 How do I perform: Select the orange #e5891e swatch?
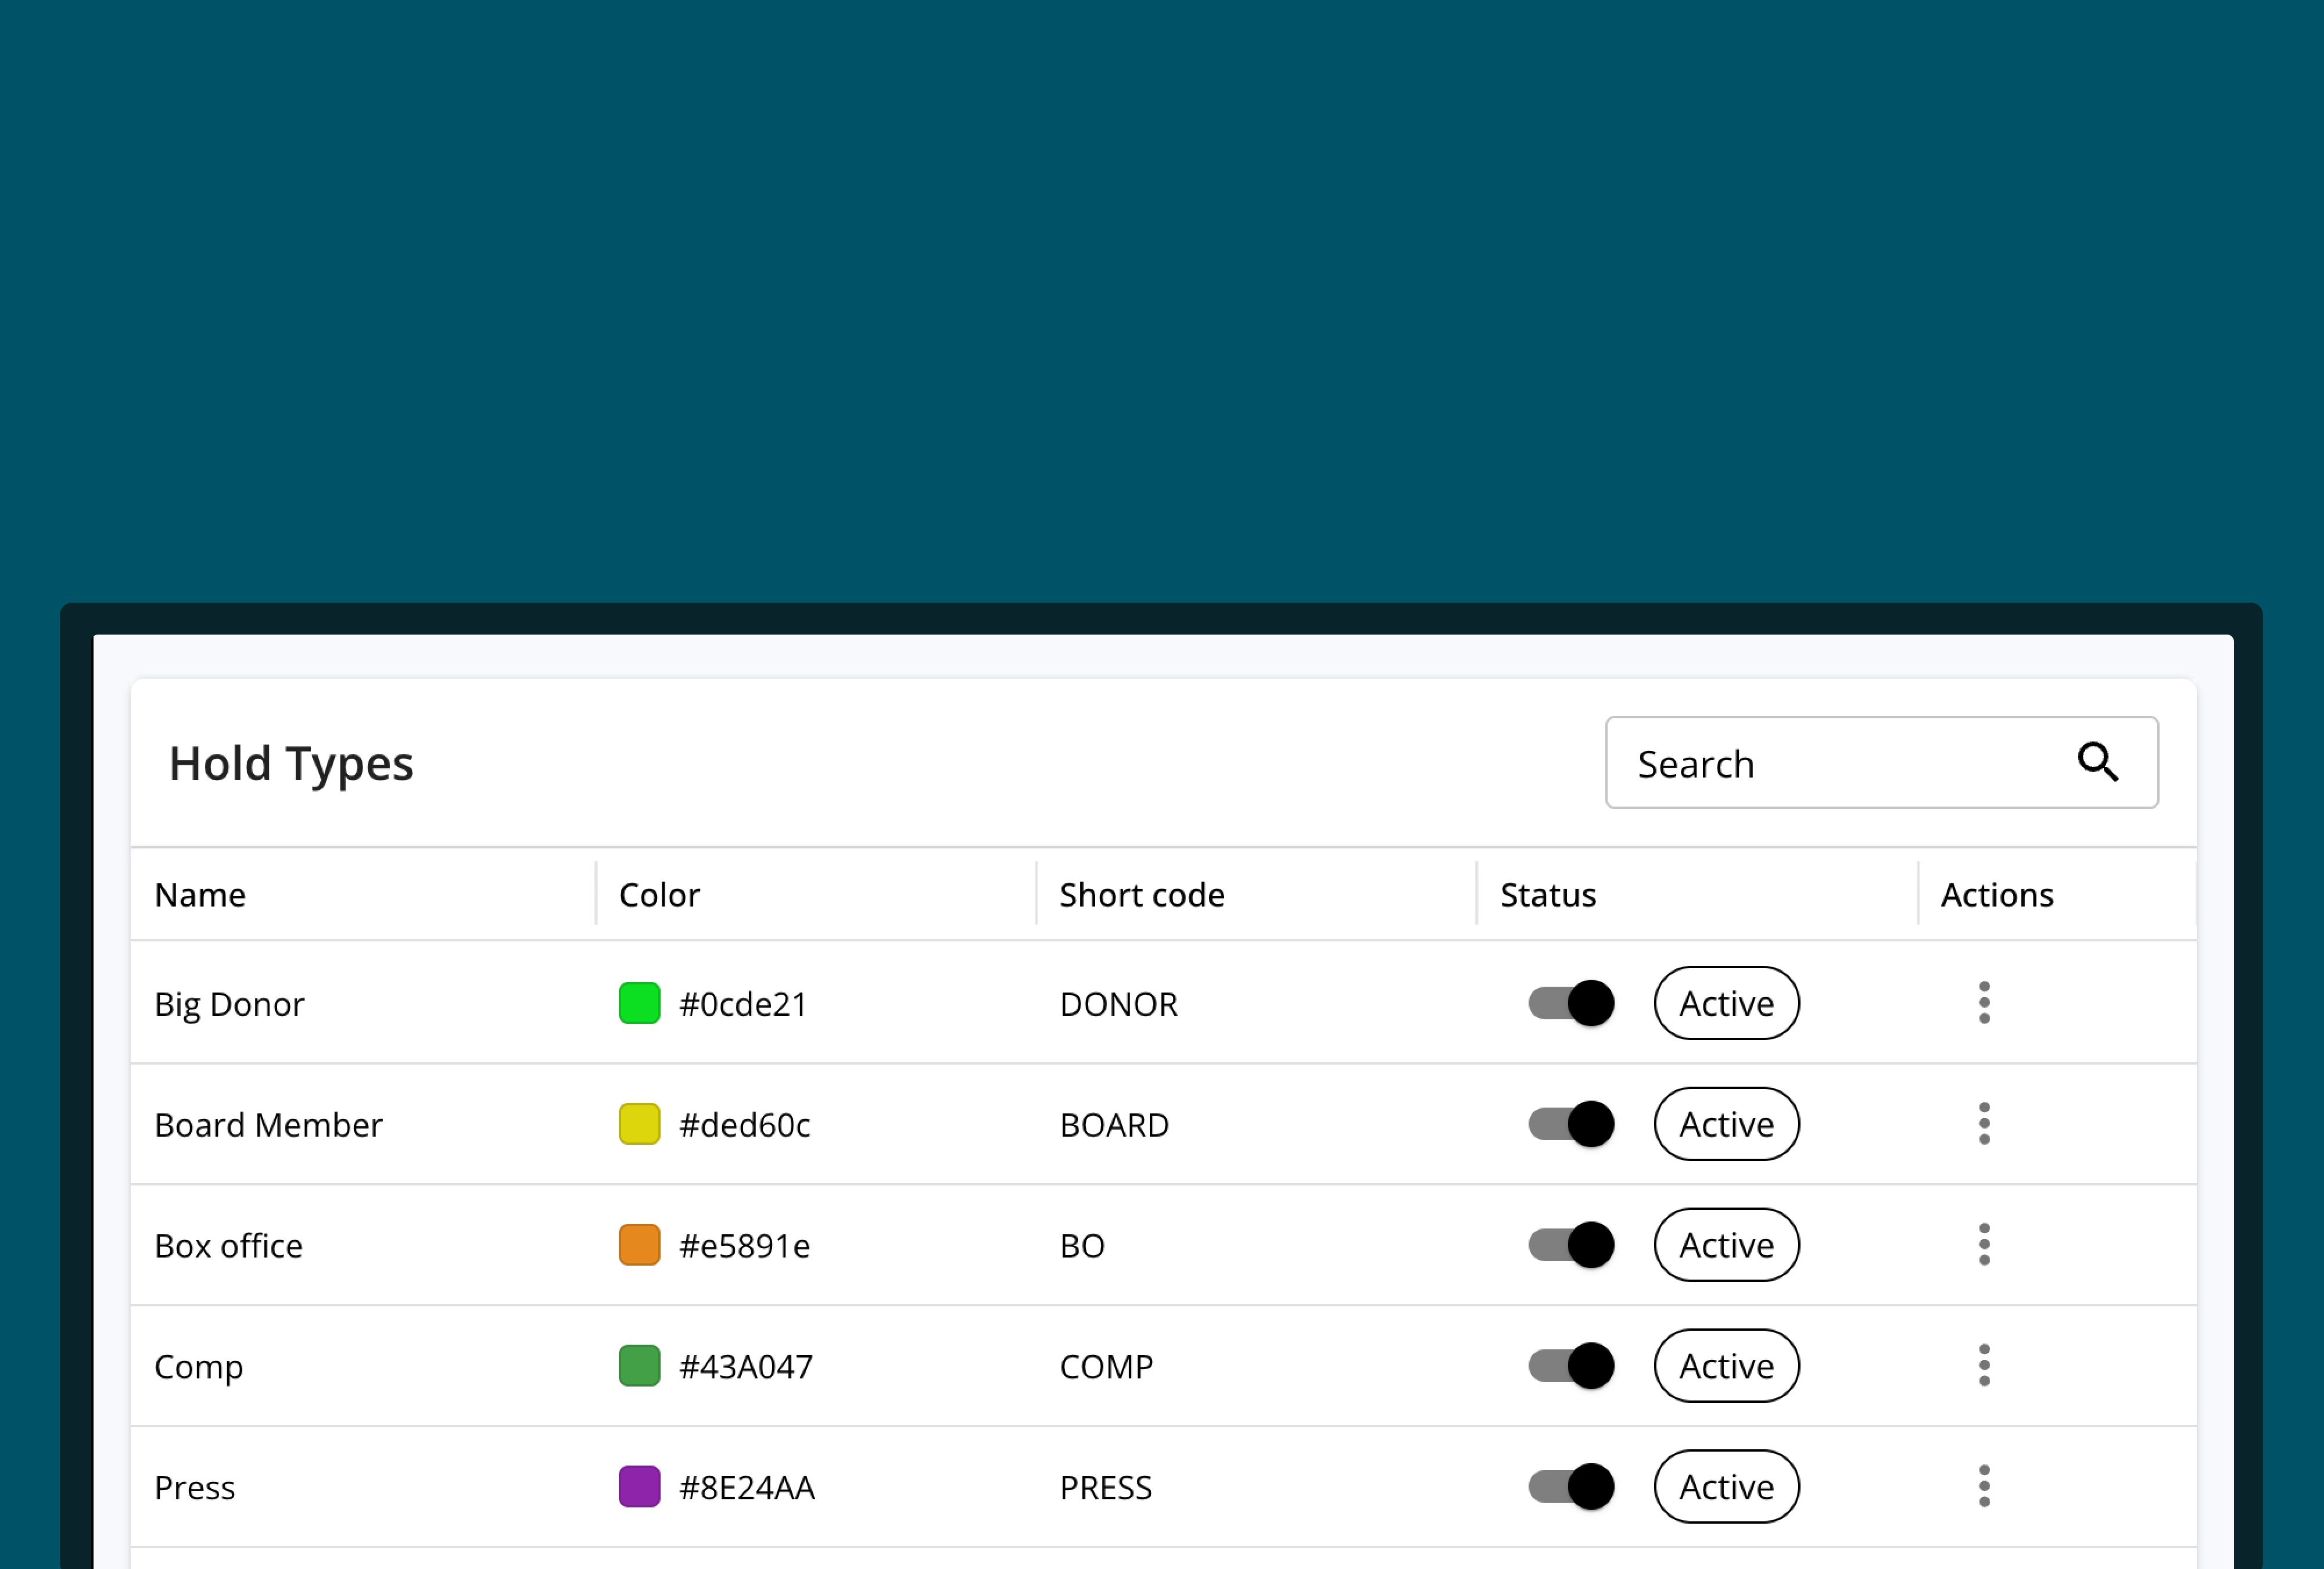click(639, 1245)
